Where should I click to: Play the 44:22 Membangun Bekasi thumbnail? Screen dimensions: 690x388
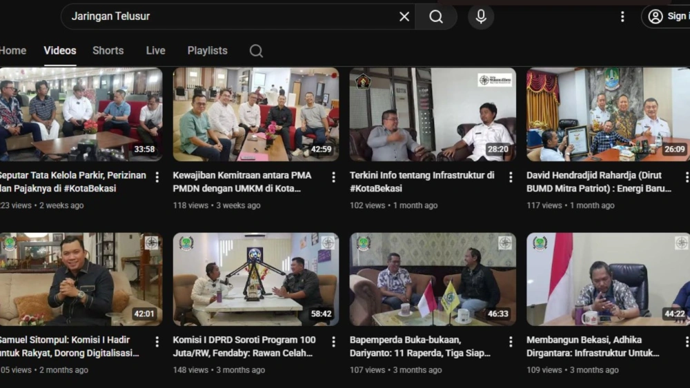tap(608, 279)
